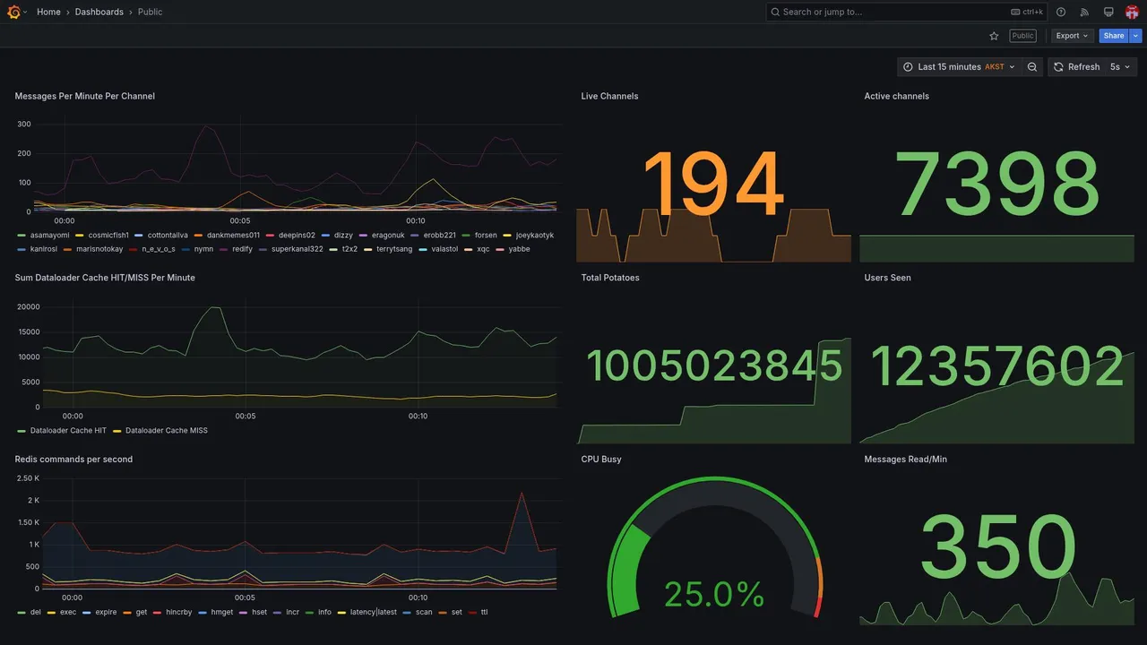Open the help question mark icon
This screenshot has height=645, width=1147.
[x=1061, y=12]
